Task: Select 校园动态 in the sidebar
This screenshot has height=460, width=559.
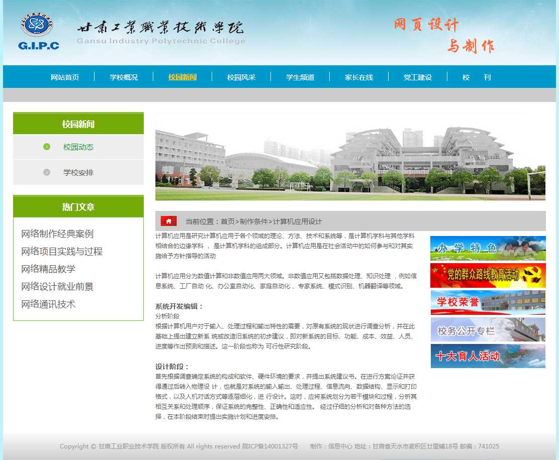Action: (78, 147)
